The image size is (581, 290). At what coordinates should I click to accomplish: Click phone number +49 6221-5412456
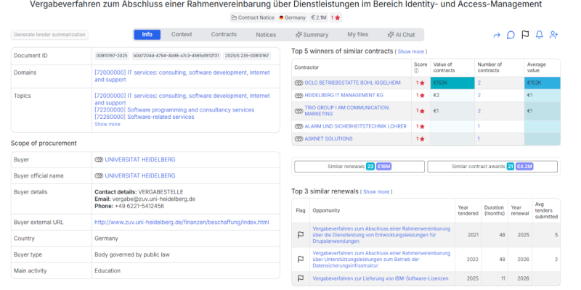click(139, 206)
